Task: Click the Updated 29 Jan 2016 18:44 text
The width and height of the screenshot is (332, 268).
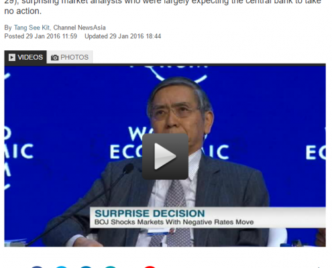Action: 123,36
